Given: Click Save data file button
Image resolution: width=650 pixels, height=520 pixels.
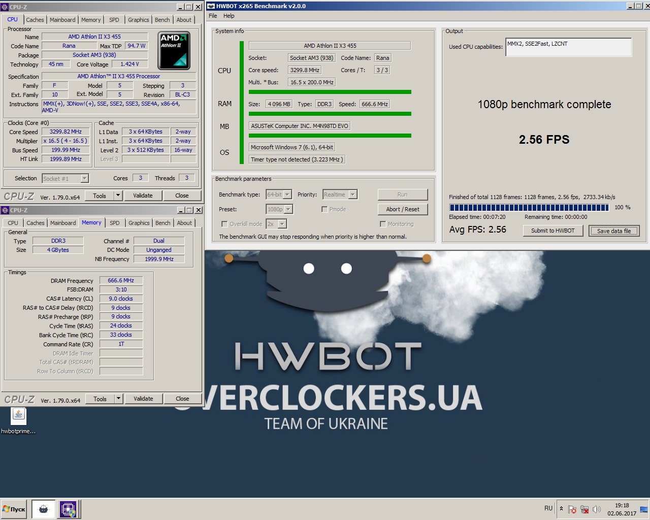Looking at the screenshot, I should pos(614,231).
